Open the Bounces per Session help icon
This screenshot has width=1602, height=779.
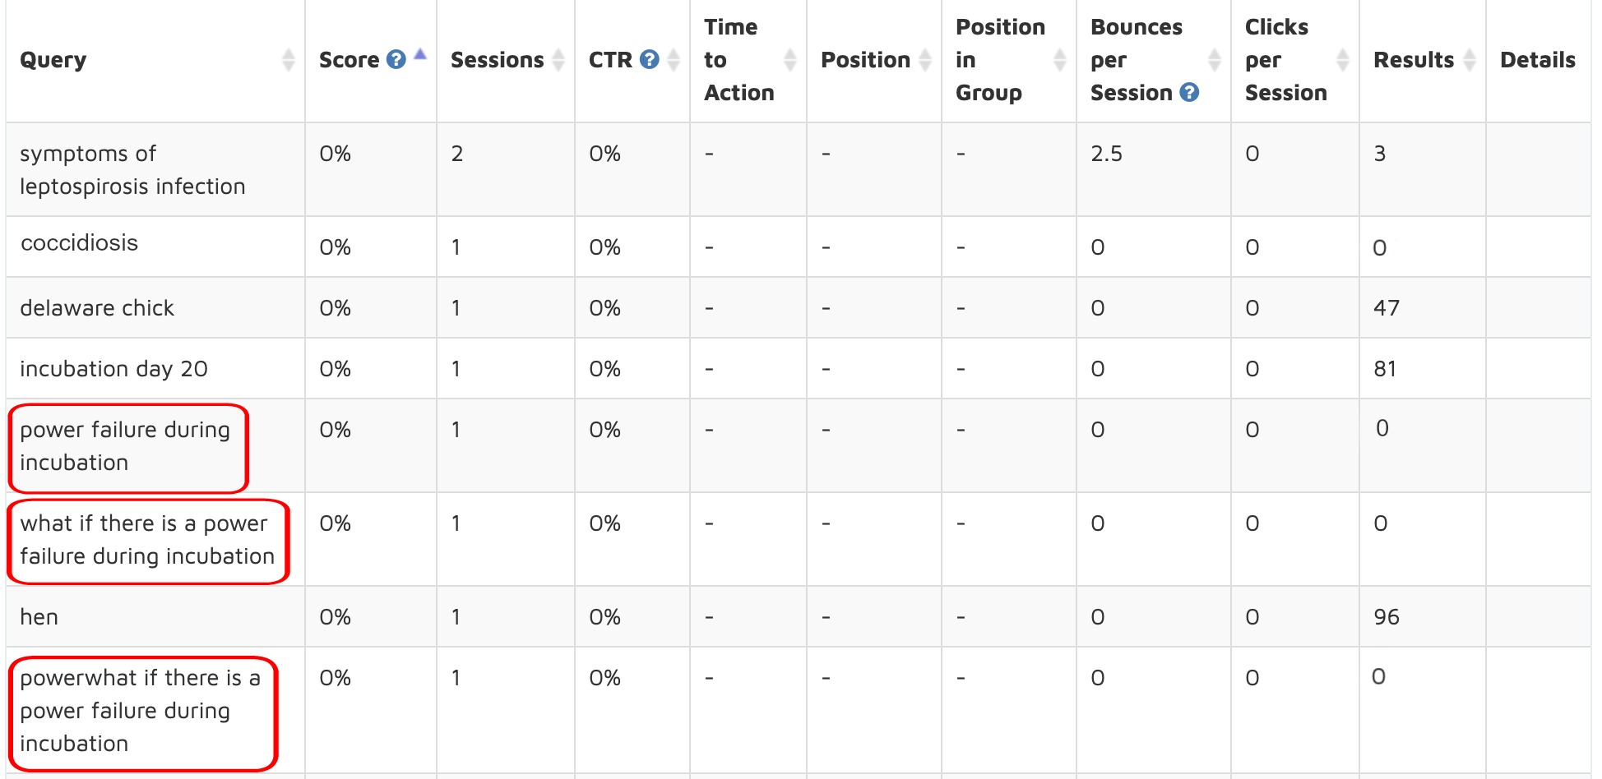(x=1189, y=93)
